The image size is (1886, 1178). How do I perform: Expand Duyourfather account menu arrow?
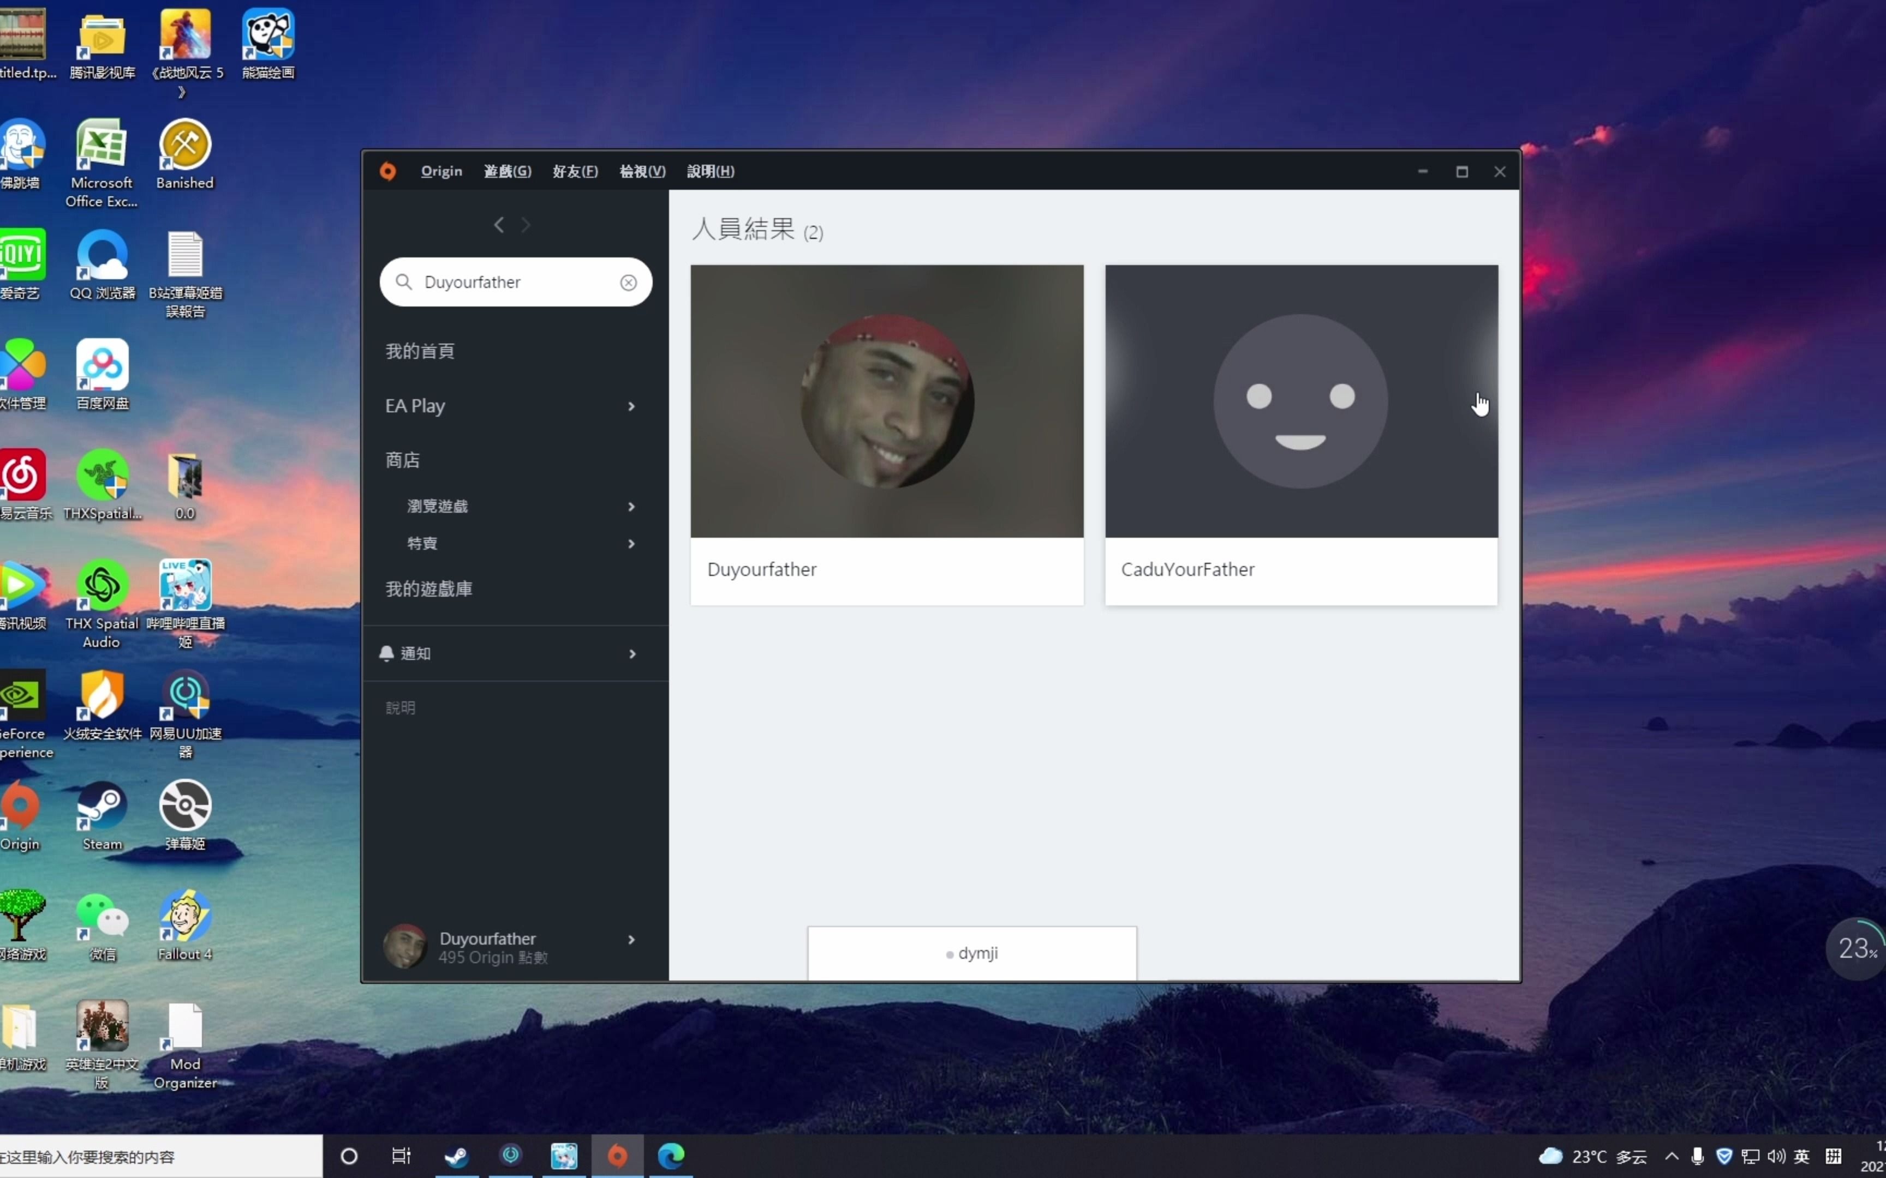(x=631, y=940)
